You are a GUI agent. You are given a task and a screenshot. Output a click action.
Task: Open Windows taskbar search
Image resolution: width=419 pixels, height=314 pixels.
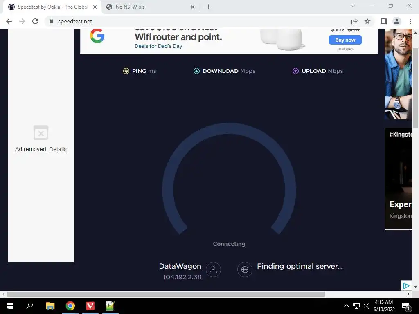29,306
